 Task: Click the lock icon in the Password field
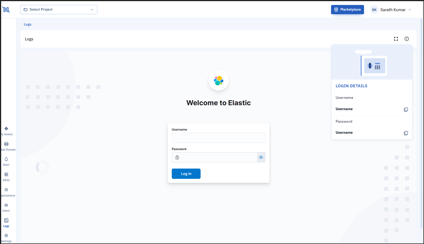tap(177, 157)
